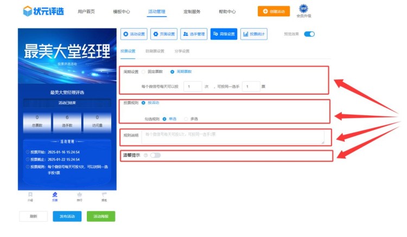Viewport: 407px width, 237px height.
Task: Open the 介绍 bookmark icon in preview
Action: click(30, 194)
